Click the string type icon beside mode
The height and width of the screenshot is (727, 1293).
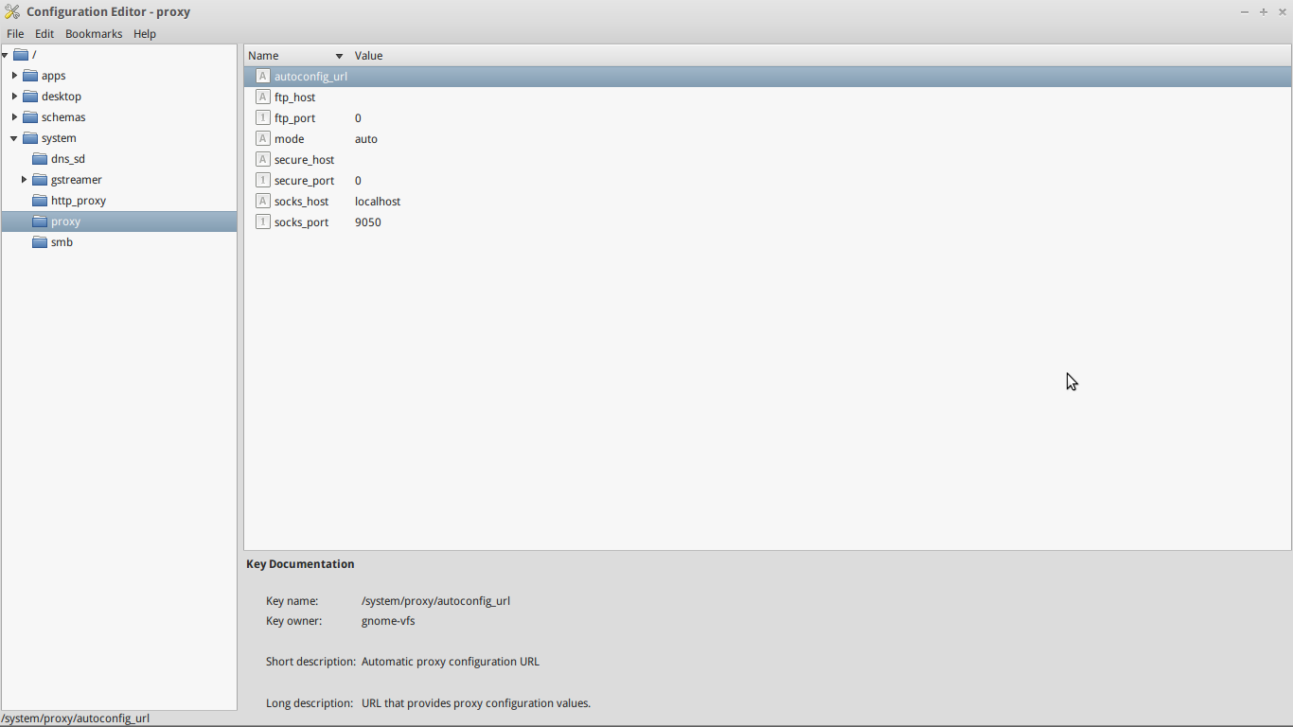[263, 139]
